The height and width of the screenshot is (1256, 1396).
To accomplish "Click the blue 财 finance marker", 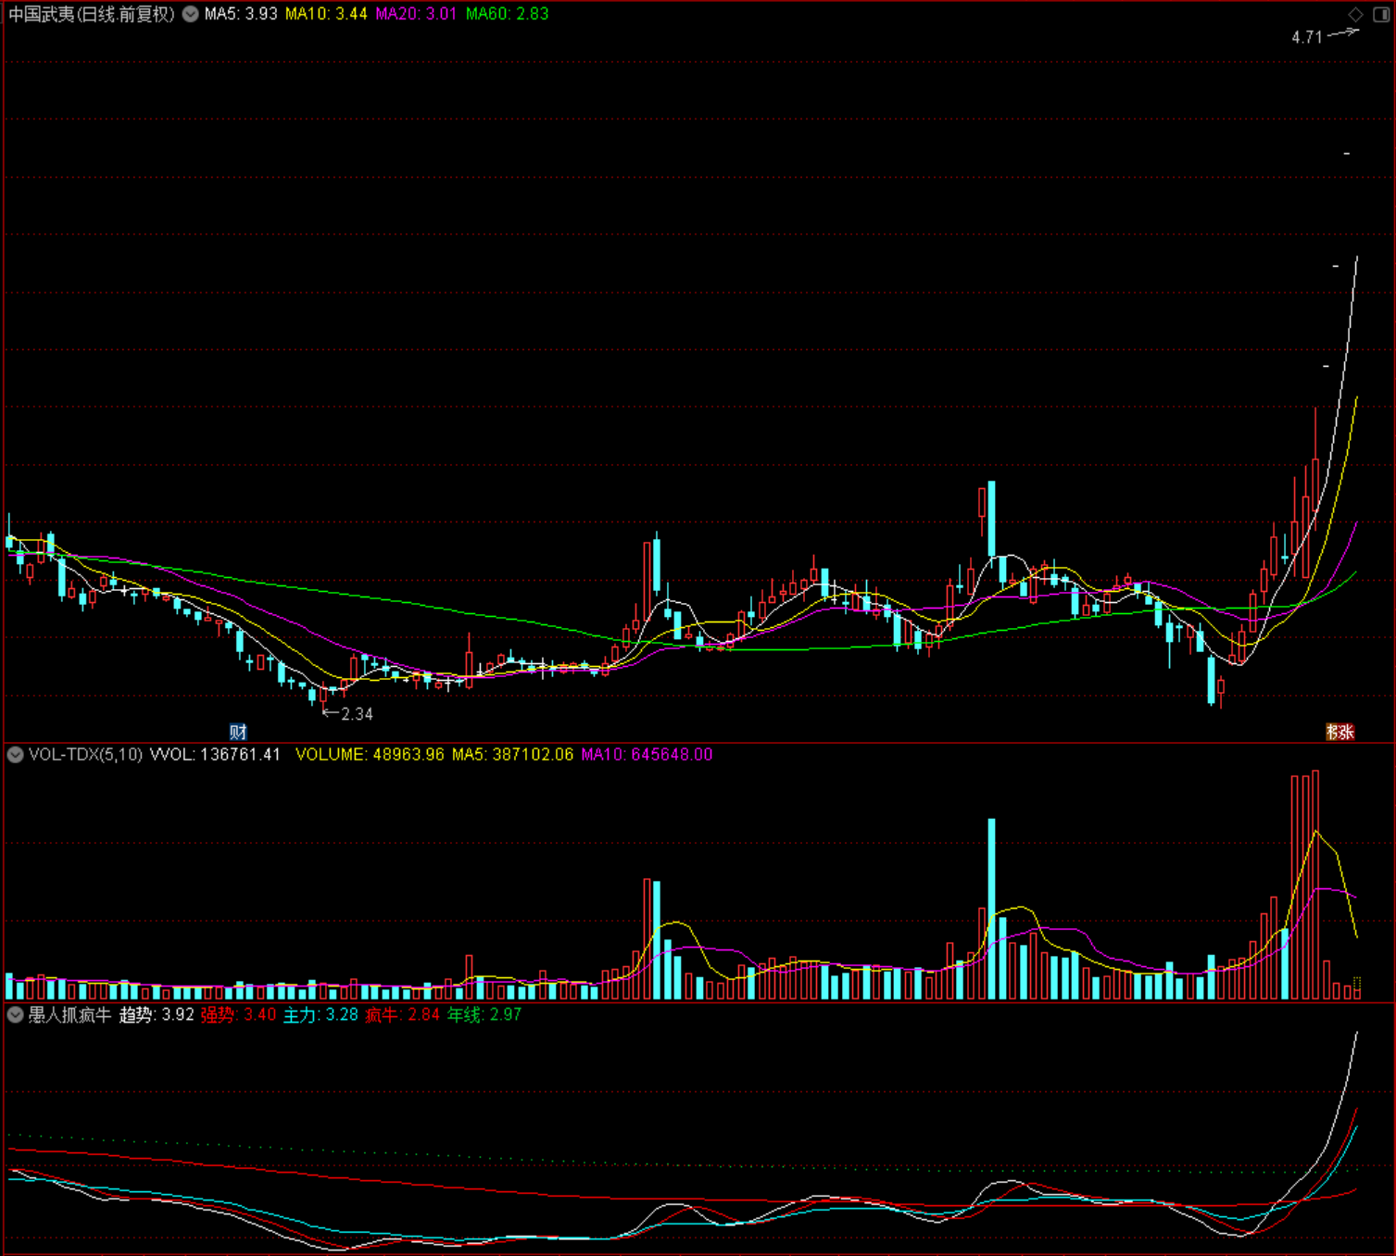I will pos(239,732).
